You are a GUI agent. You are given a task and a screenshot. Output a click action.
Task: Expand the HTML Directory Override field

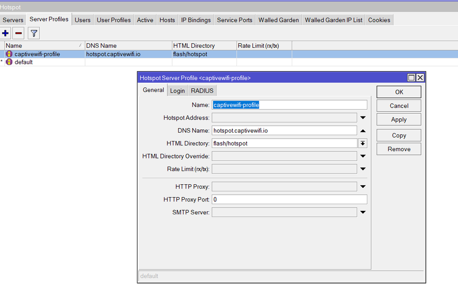(x=363, y=156)
